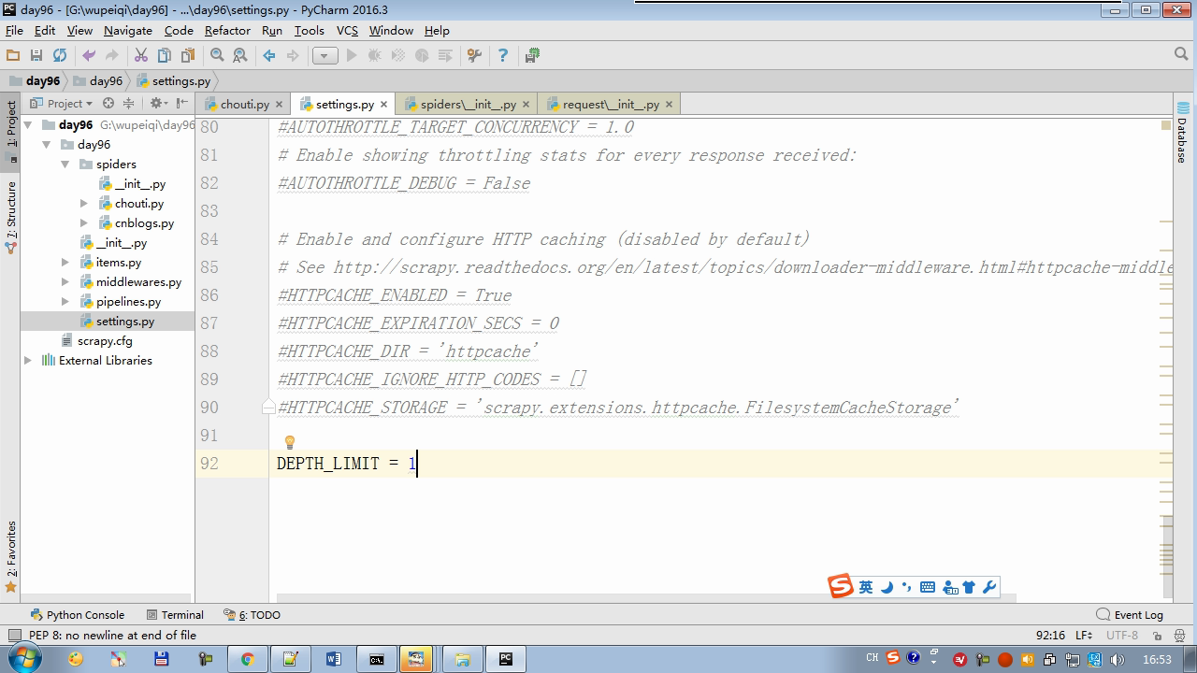1197x673 pixels.
Task: Click the Copy icon in toolbar
Action: click(165, 55)
